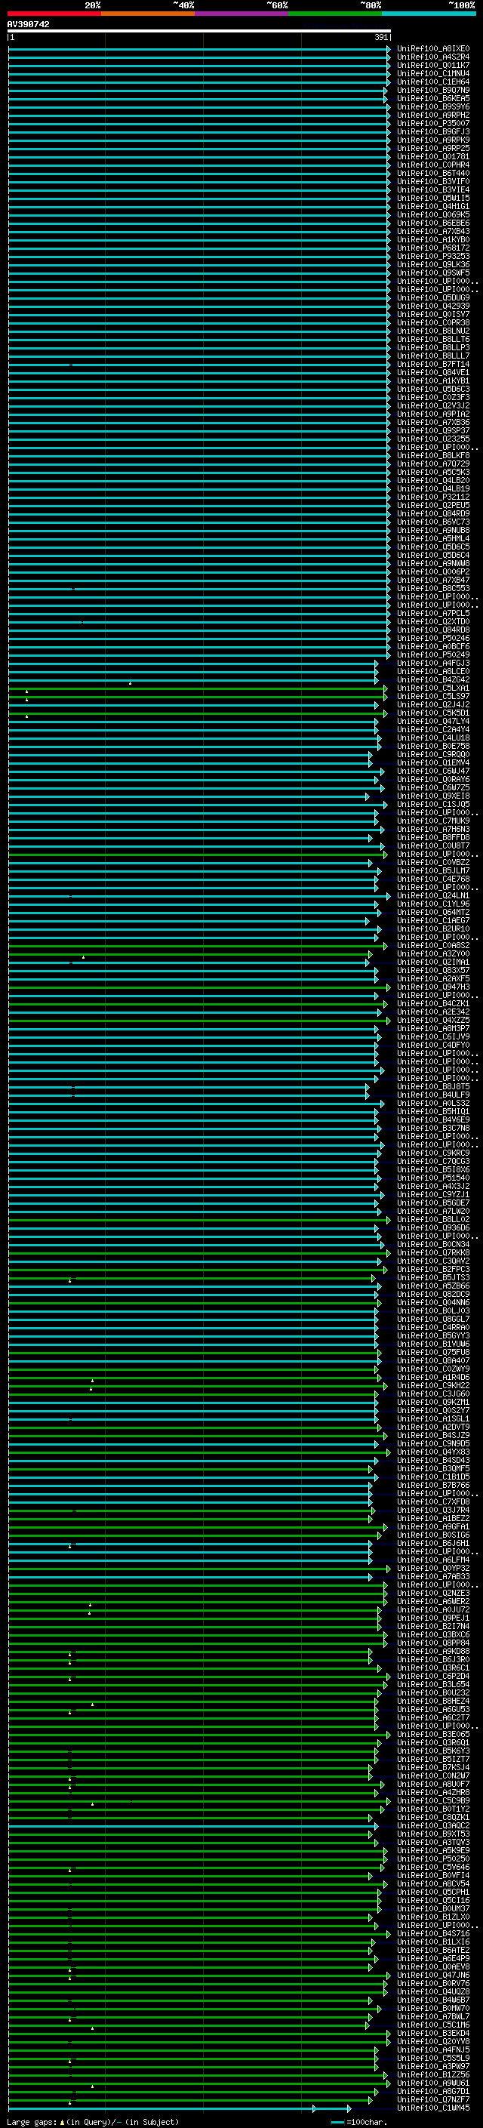Image resolution: width=483 pixels, height=2128 pixels.
Task: Open the UniRef100_Q011K7 hit label
Action: (x=433, y=65)
